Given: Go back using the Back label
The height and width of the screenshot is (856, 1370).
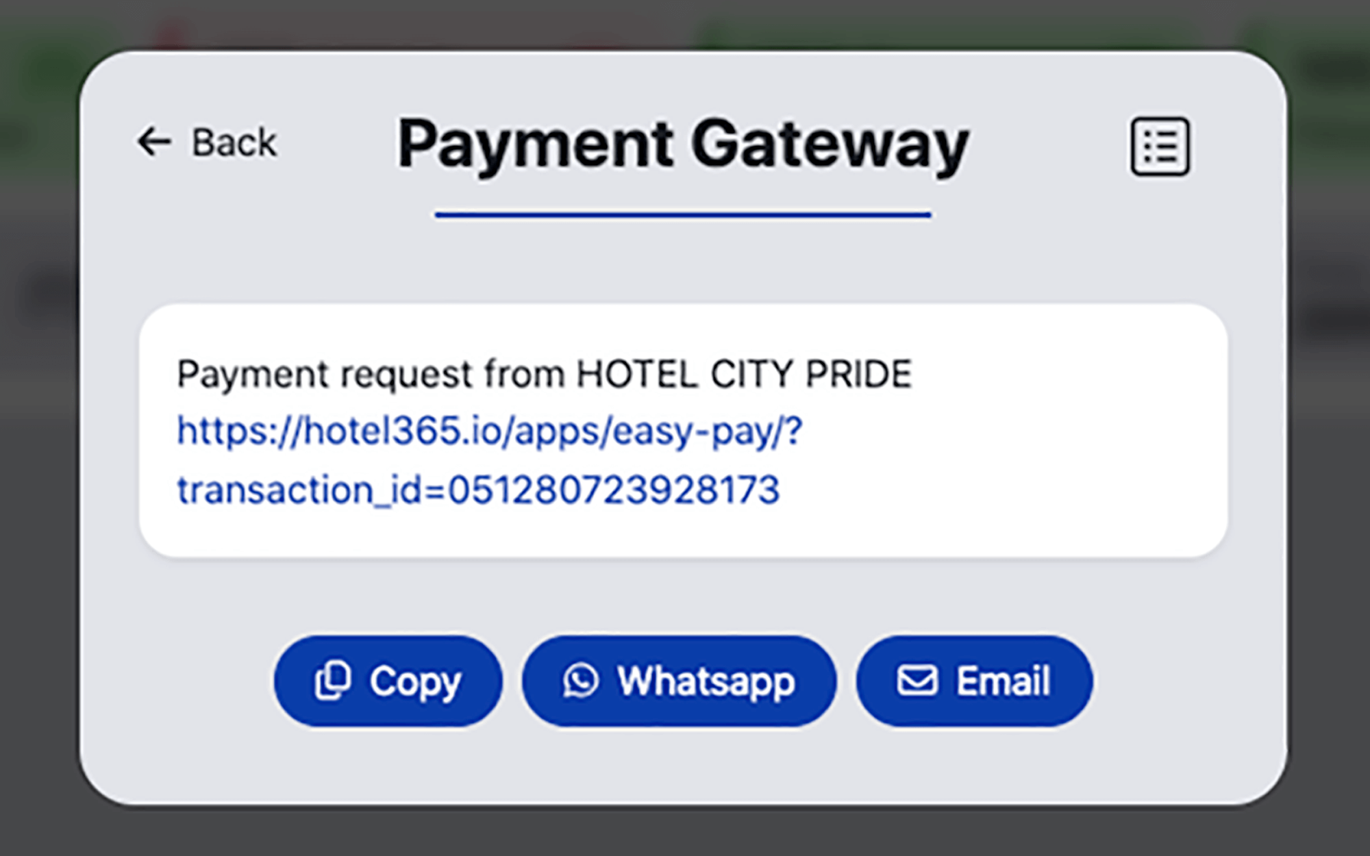Looking at the screenshot, I should pyautogui.click(x=234, y=142).
